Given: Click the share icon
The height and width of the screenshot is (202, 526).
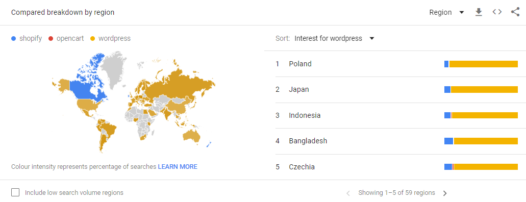Looking at the screenshot, I should tap(515, 12).
